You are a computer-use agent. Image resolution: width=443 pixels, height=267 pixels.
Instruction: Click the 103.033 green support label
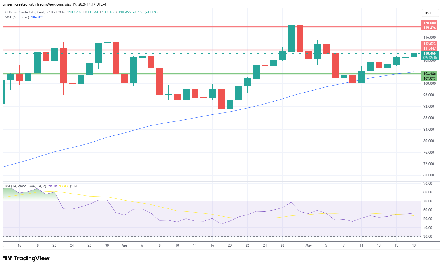point(430,79)
